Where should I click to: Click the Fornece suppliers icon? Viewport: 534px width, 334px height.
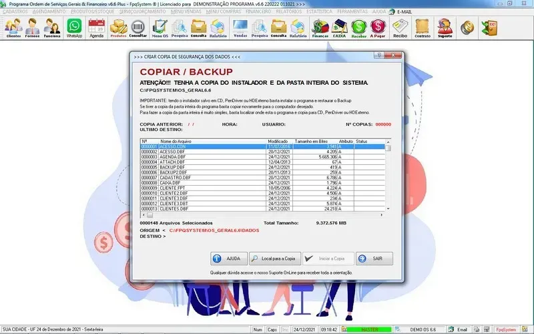point(33,27)
